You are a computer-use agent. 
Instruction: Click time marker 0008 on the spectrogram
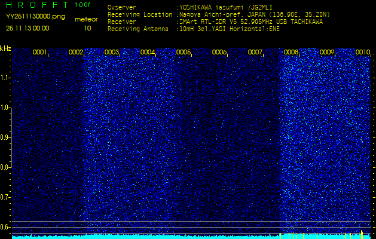[x=291, y=52]
